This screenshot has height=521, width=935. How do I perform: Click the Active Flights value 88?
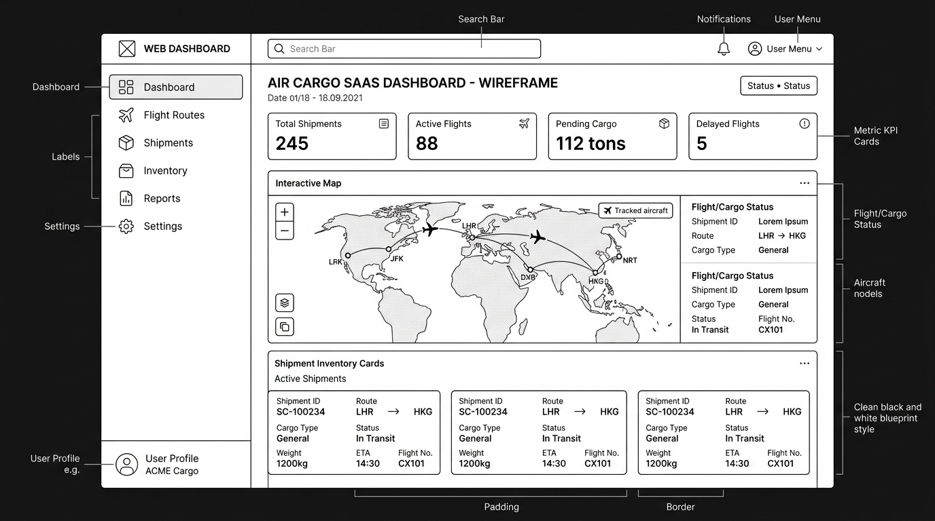pyautogui.click(x=427, y=144)
